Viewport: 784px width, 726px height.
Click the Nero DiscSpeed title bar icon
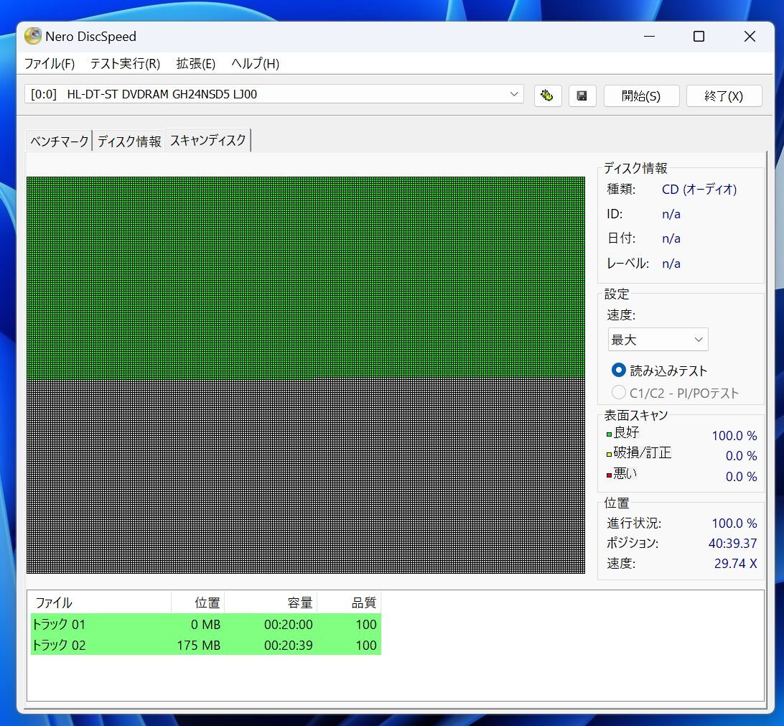pos(32,36)
